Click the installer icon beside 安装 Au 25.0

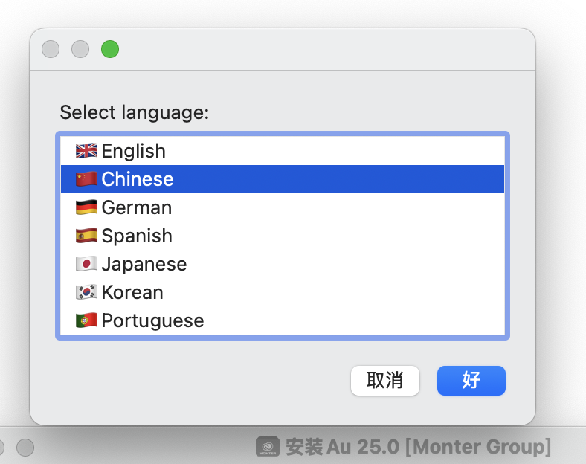point(268,447)
